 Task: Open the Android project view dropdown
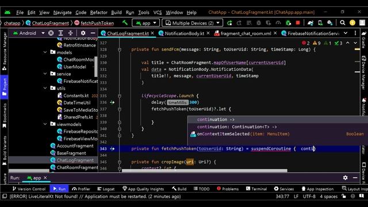point(28,33)
